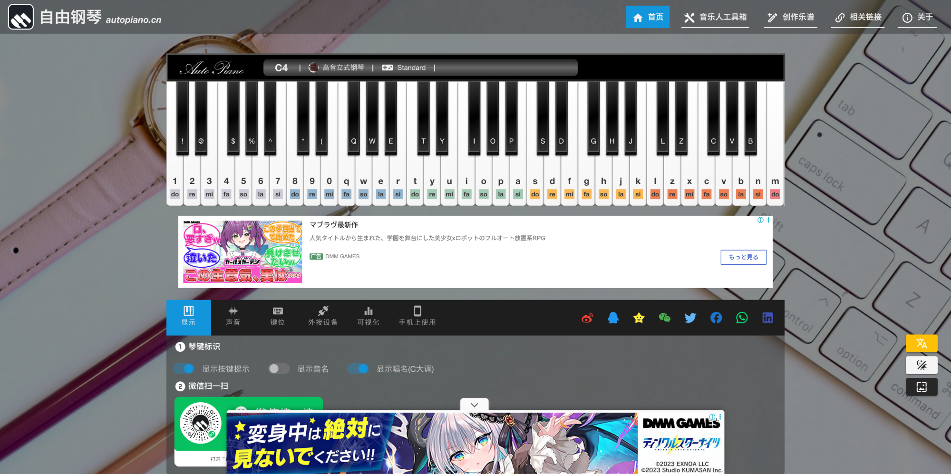Collapse the panel using the chevron button
This screenshot has height=474, width=951.
point(474,405)
